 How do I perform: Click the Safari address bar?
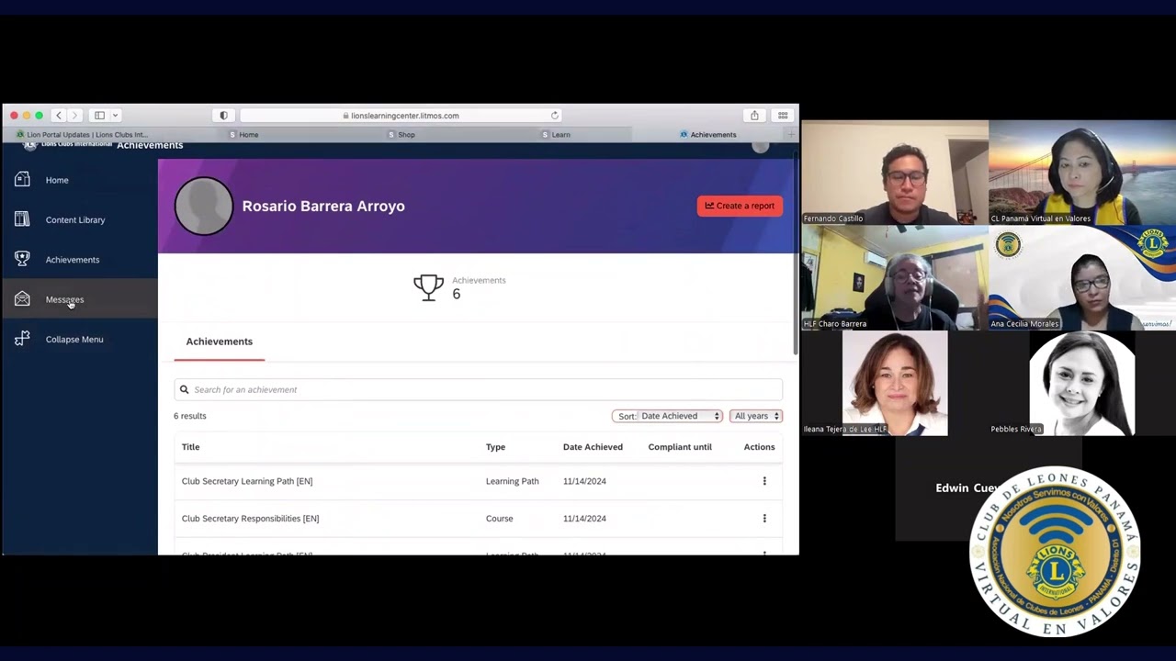pyautogui.click(x=401, y=116)
